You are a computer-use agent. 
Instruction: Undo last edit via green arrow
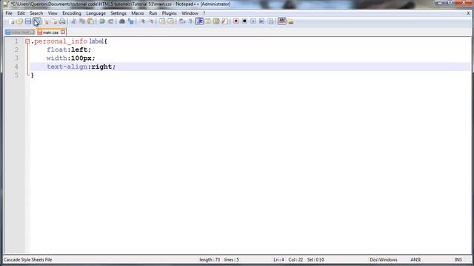(102, 21)
